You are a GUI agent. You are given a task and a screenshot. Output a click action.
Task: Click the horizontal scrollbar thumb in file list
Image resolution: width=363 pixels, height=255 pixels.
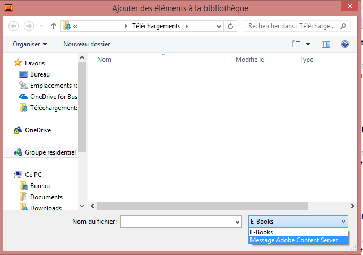203,206
